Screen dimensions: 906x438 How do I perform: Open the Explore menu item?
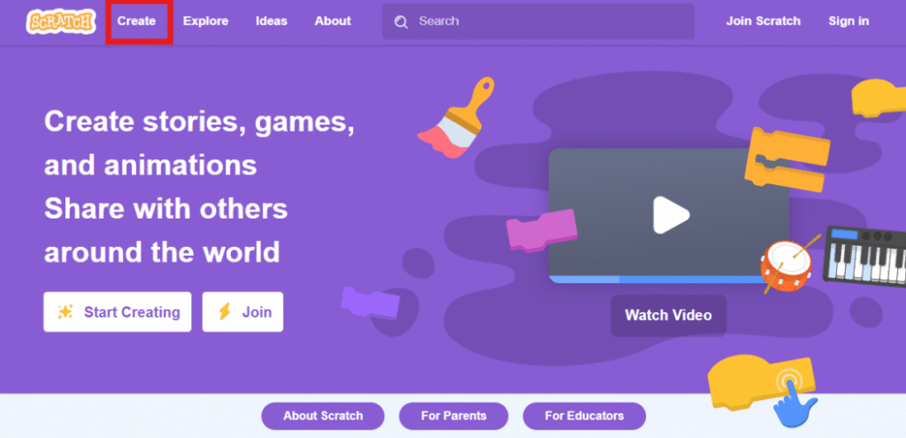click(x=205, y=21)
